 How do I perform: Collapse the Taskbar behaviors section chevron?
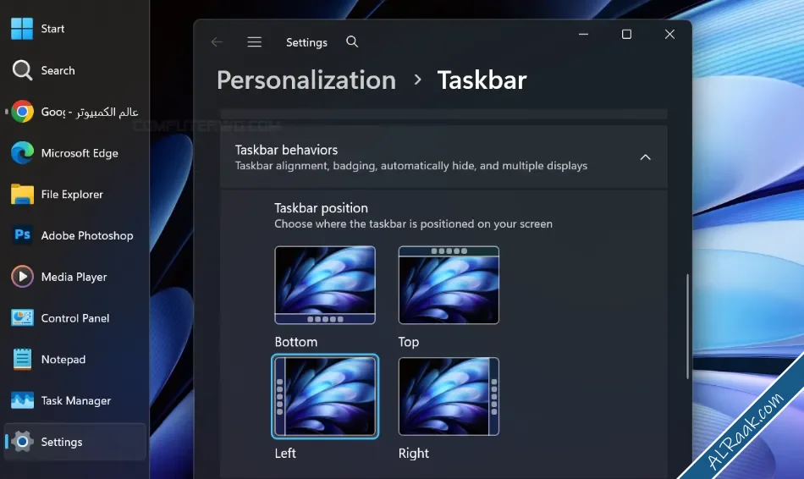click(x=645, y=157)
